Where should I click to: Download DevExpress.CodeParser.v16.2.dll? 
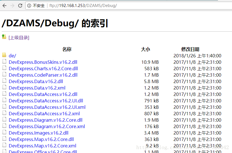click(43, 75)
